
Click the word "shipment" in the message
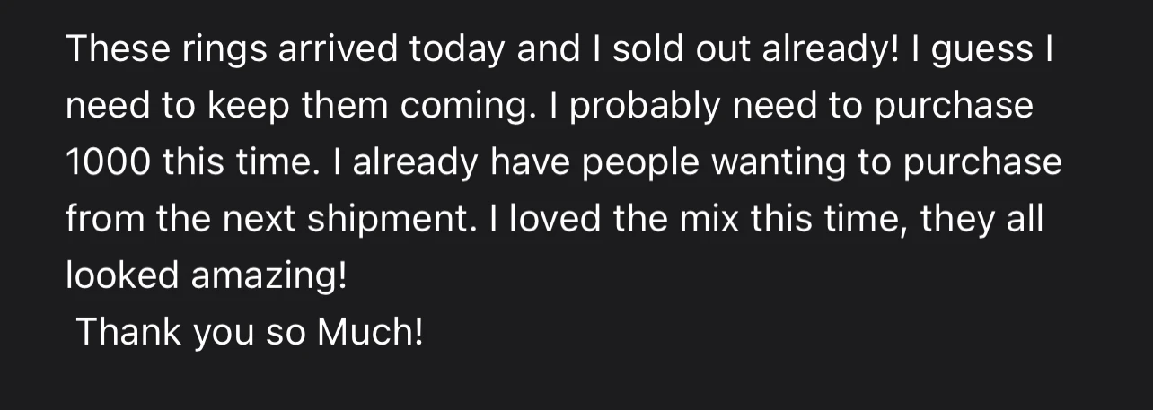389,221
